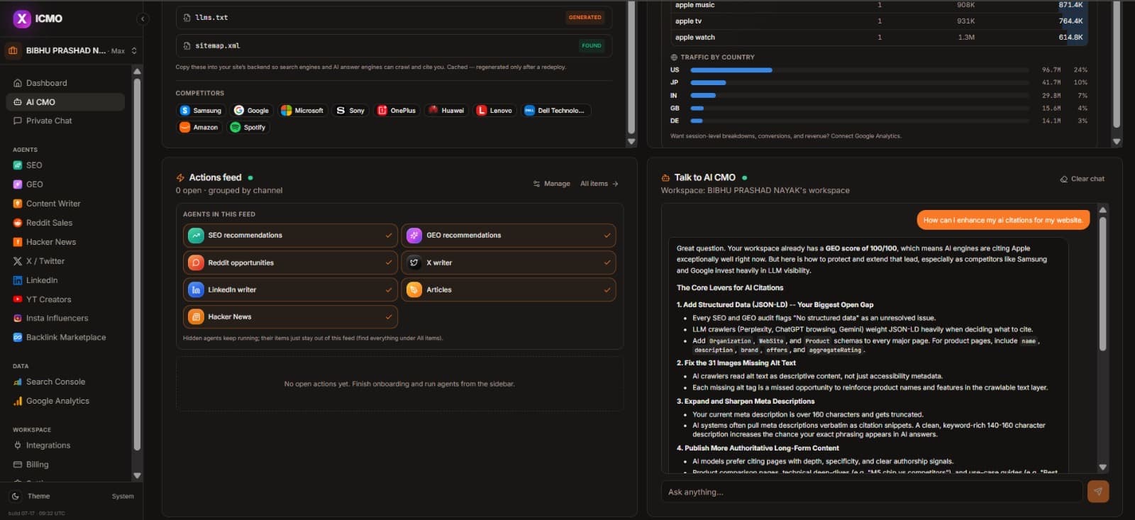Select the Google competitor chip
1135x520 pixels.
point(252,111)
